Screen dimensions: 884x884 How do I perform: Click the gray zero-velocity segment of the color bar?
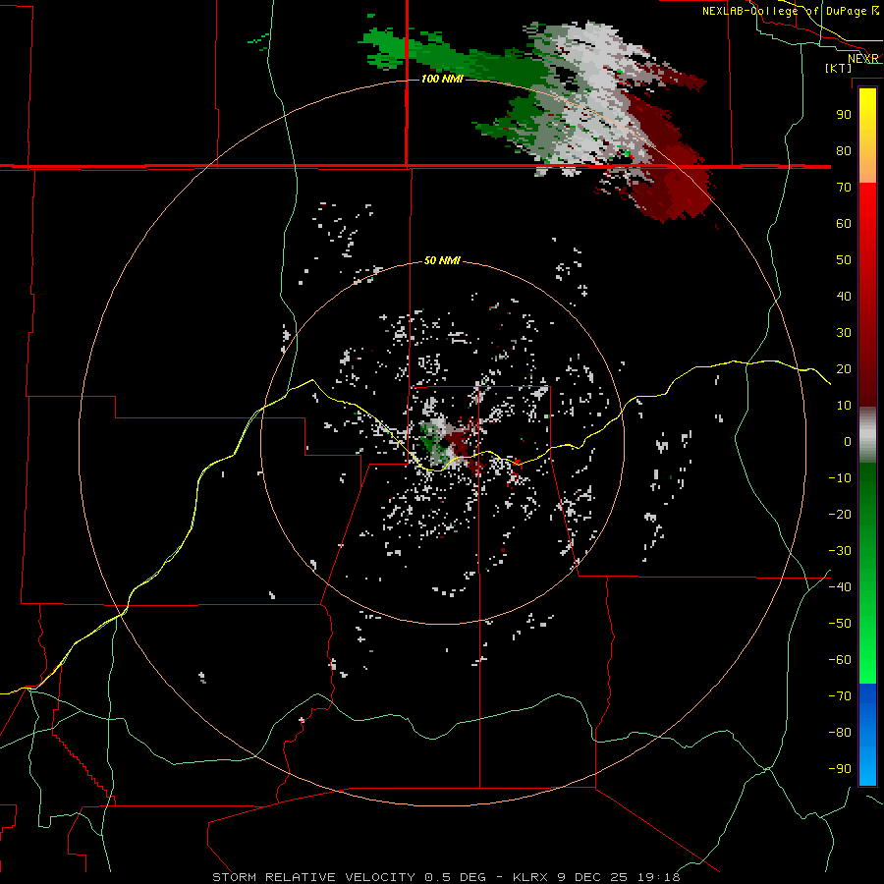point(867,435)
